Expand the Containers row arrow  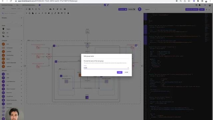pos(21,48)
